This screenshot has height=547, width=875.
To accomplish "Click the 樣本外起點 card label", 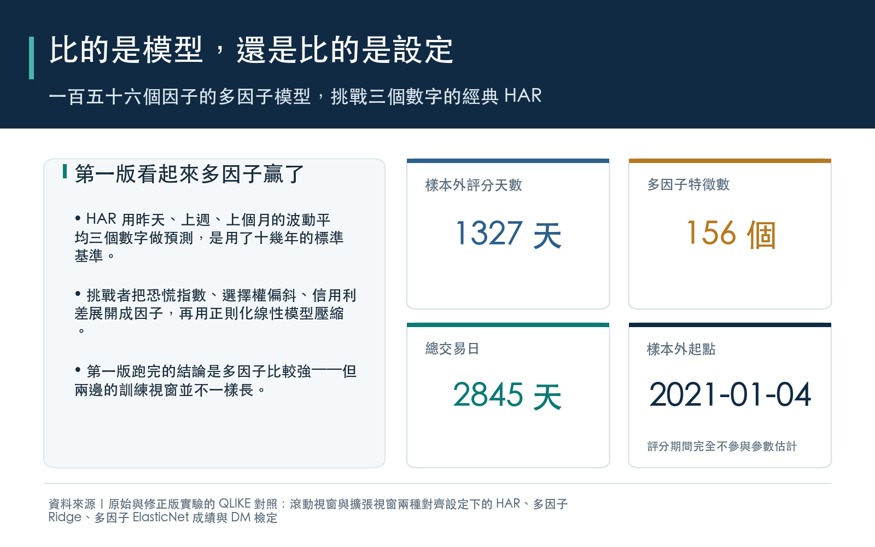I will click(681, 349).
